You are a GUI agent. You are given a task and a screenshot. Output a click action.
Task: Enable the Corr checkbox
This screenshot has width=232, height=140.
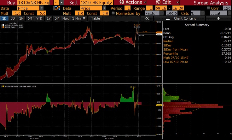click(x=208, y=8)
